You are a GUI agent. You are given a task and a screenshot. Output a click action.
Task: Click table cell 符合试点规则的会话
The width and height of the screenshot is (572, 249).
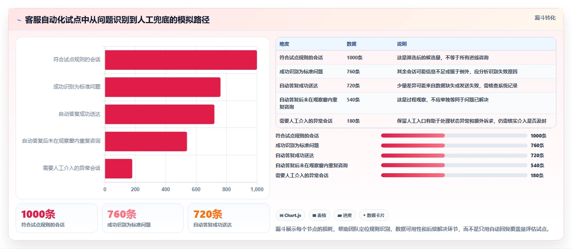[x=301, y=58]
